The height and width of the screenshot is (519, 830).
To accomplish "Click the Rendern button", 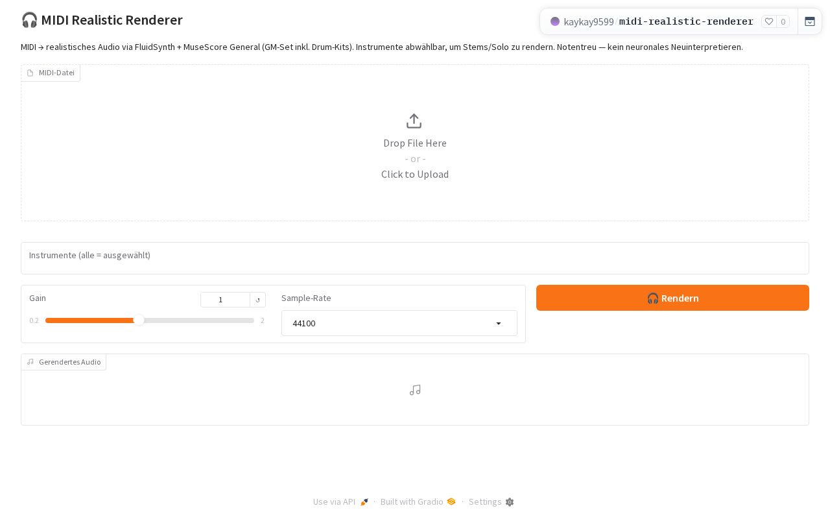I will coord(672,298).
